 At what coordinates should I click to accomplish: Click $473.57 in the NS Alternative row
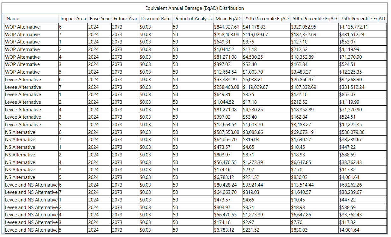pyautogui.click(x=228, y=147)
